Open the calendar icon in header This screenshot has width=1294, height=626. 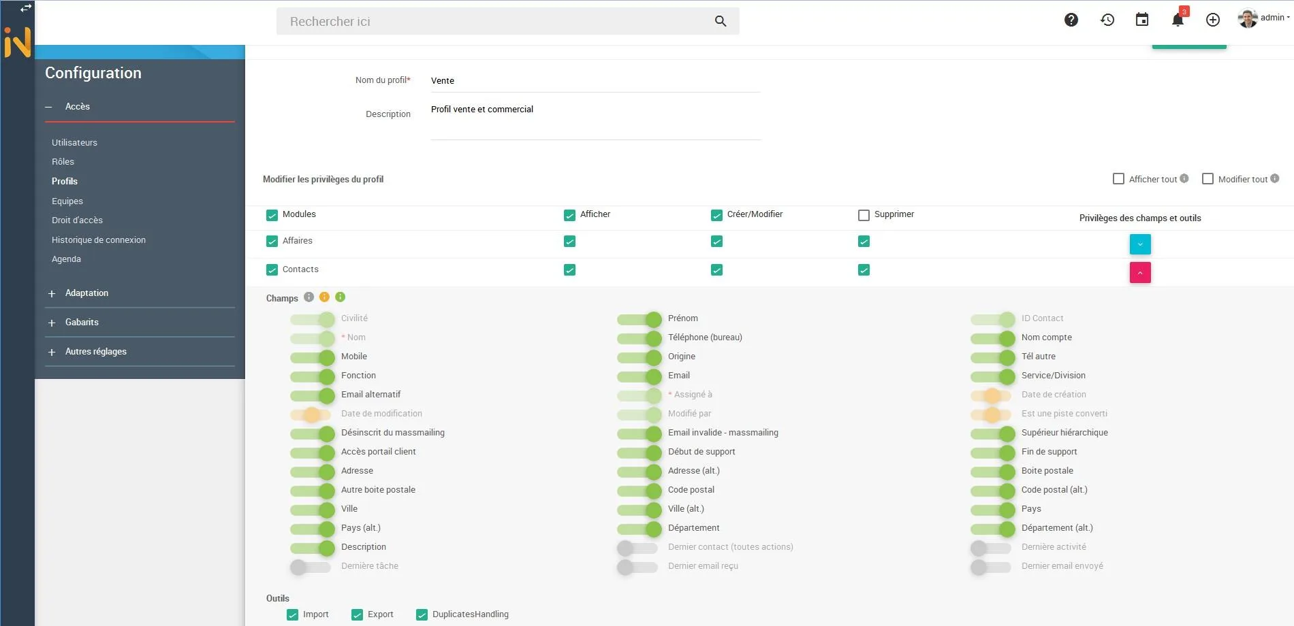(x=1142, y=20)
